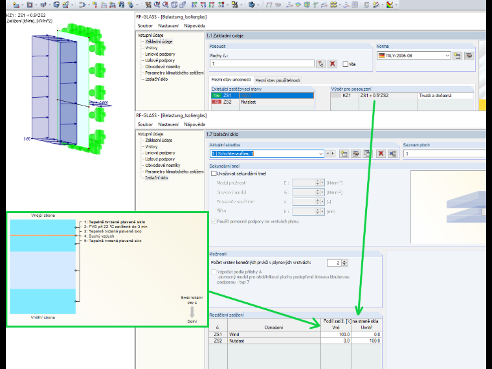Select Obvodové nosníky in lower window tree
The width and height of the screenshot is (492, 369).
pyautogui.click(x=162, y=165)
